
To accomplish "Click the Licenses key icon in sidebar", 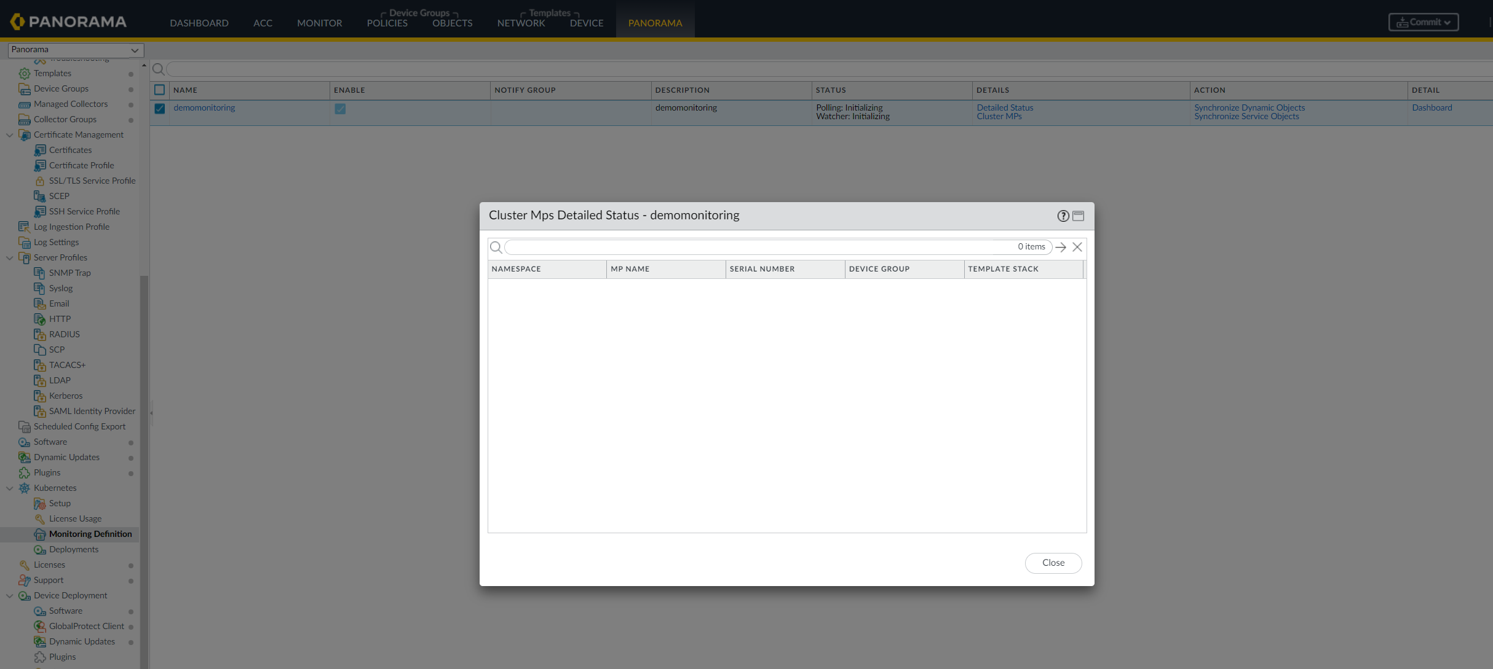I will click(x=25, y=565).
